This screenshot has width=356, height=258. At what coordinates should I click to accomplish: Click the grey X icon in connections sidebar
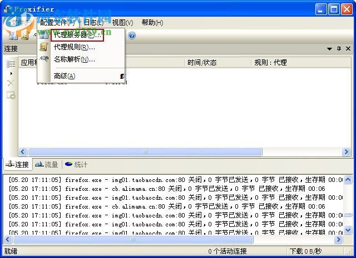pos(11,83)
